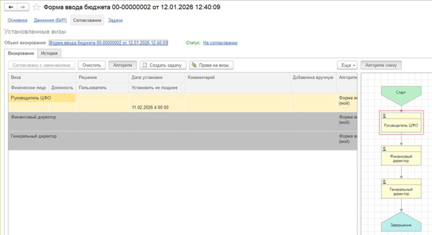Toggle the Алгоритм panel button

pyautogui.click(x=123, y=65)
